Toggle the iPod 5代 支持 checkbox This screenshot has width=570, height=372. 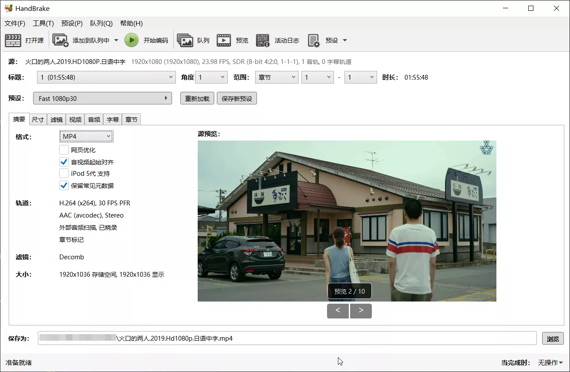point(64,174)
